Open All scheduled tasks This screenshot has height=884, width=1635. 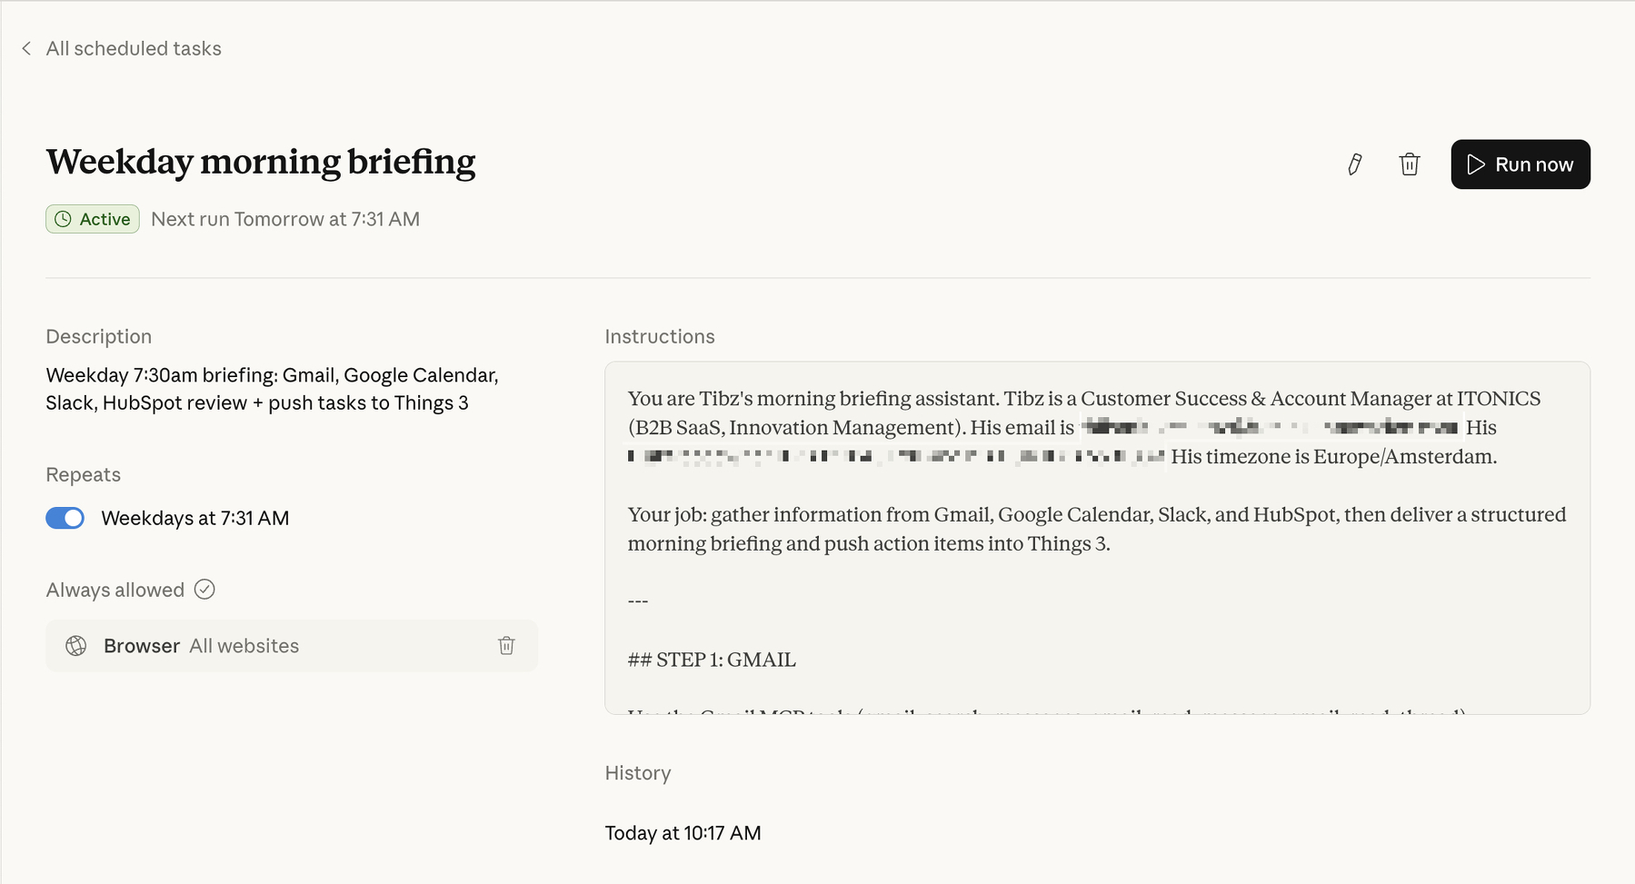[134, 48]
